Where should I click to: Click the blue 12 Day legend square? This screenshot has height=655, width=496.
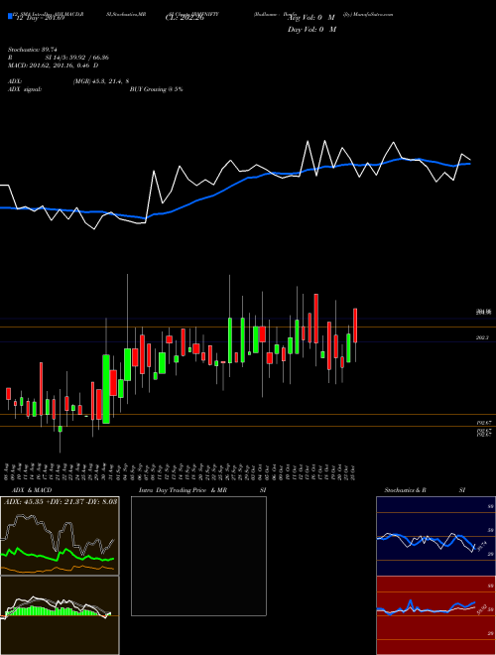click(x=10, y=17)
